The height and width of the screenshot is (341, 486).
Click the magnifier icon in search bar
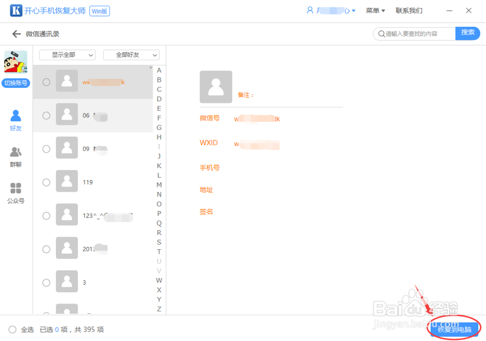coord(382,34)
